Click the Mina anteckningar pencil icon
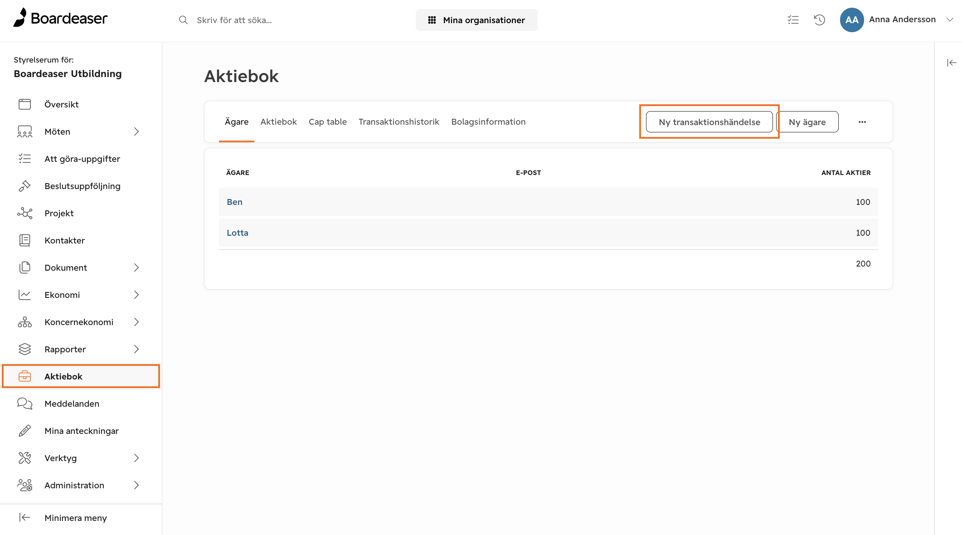 point(25,431)
